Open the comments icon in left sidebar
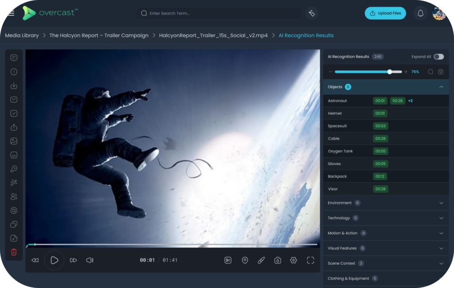Screen dimensions: 454x288 [14, 58]
